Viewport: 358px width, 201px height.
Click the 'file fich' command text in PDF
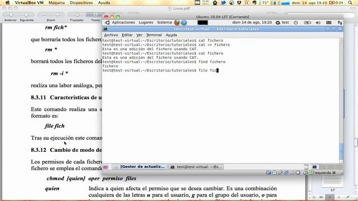click(x=55, y=126)
